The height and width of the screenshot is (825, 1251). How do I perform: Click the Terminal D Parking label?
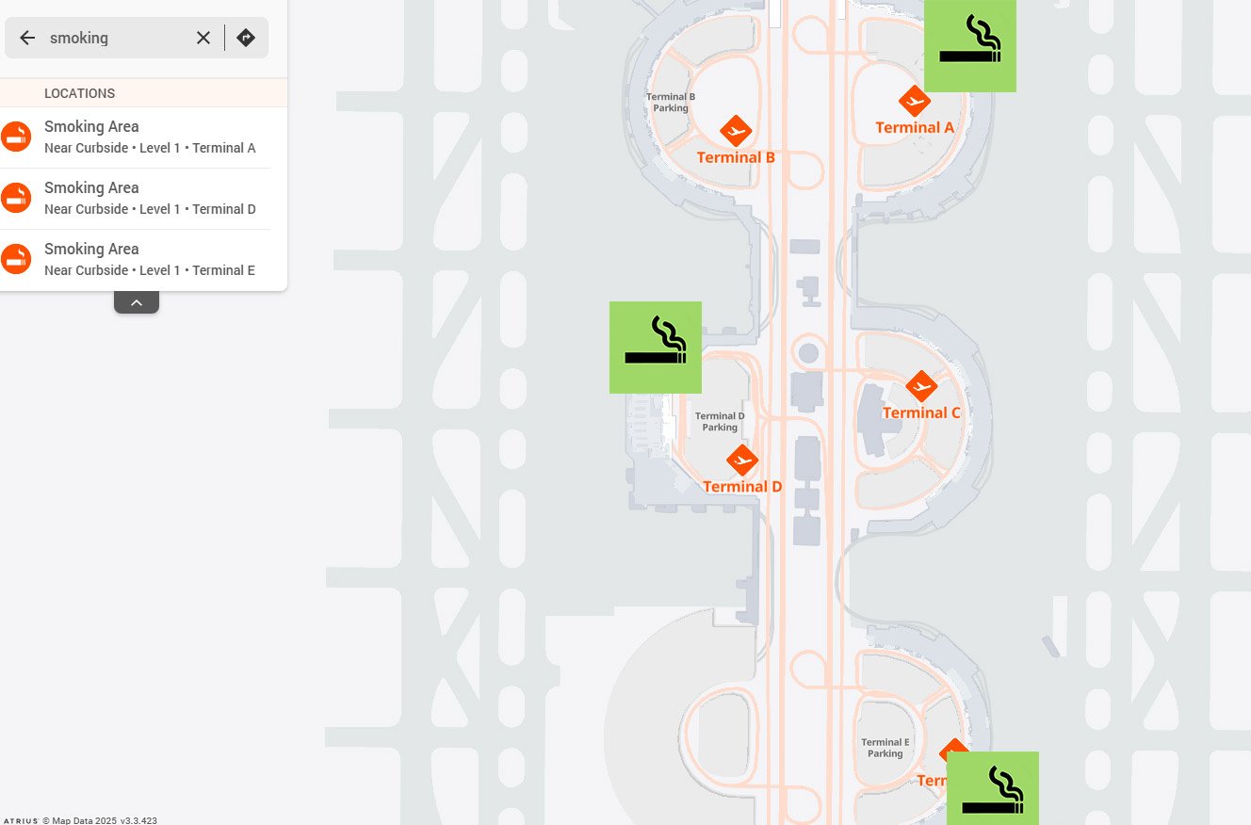click(x=720, y=421)
